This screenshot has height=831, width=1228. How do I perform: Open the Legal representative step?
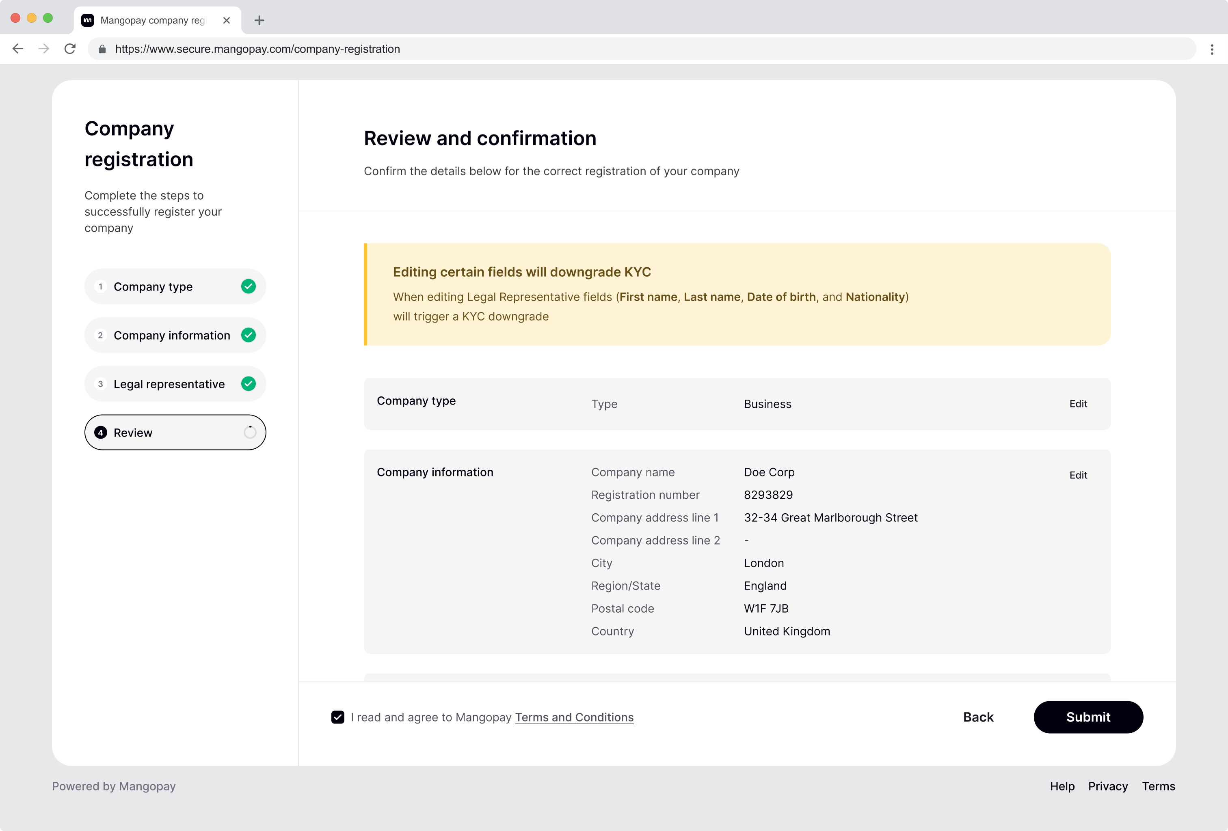click(169, 384)
